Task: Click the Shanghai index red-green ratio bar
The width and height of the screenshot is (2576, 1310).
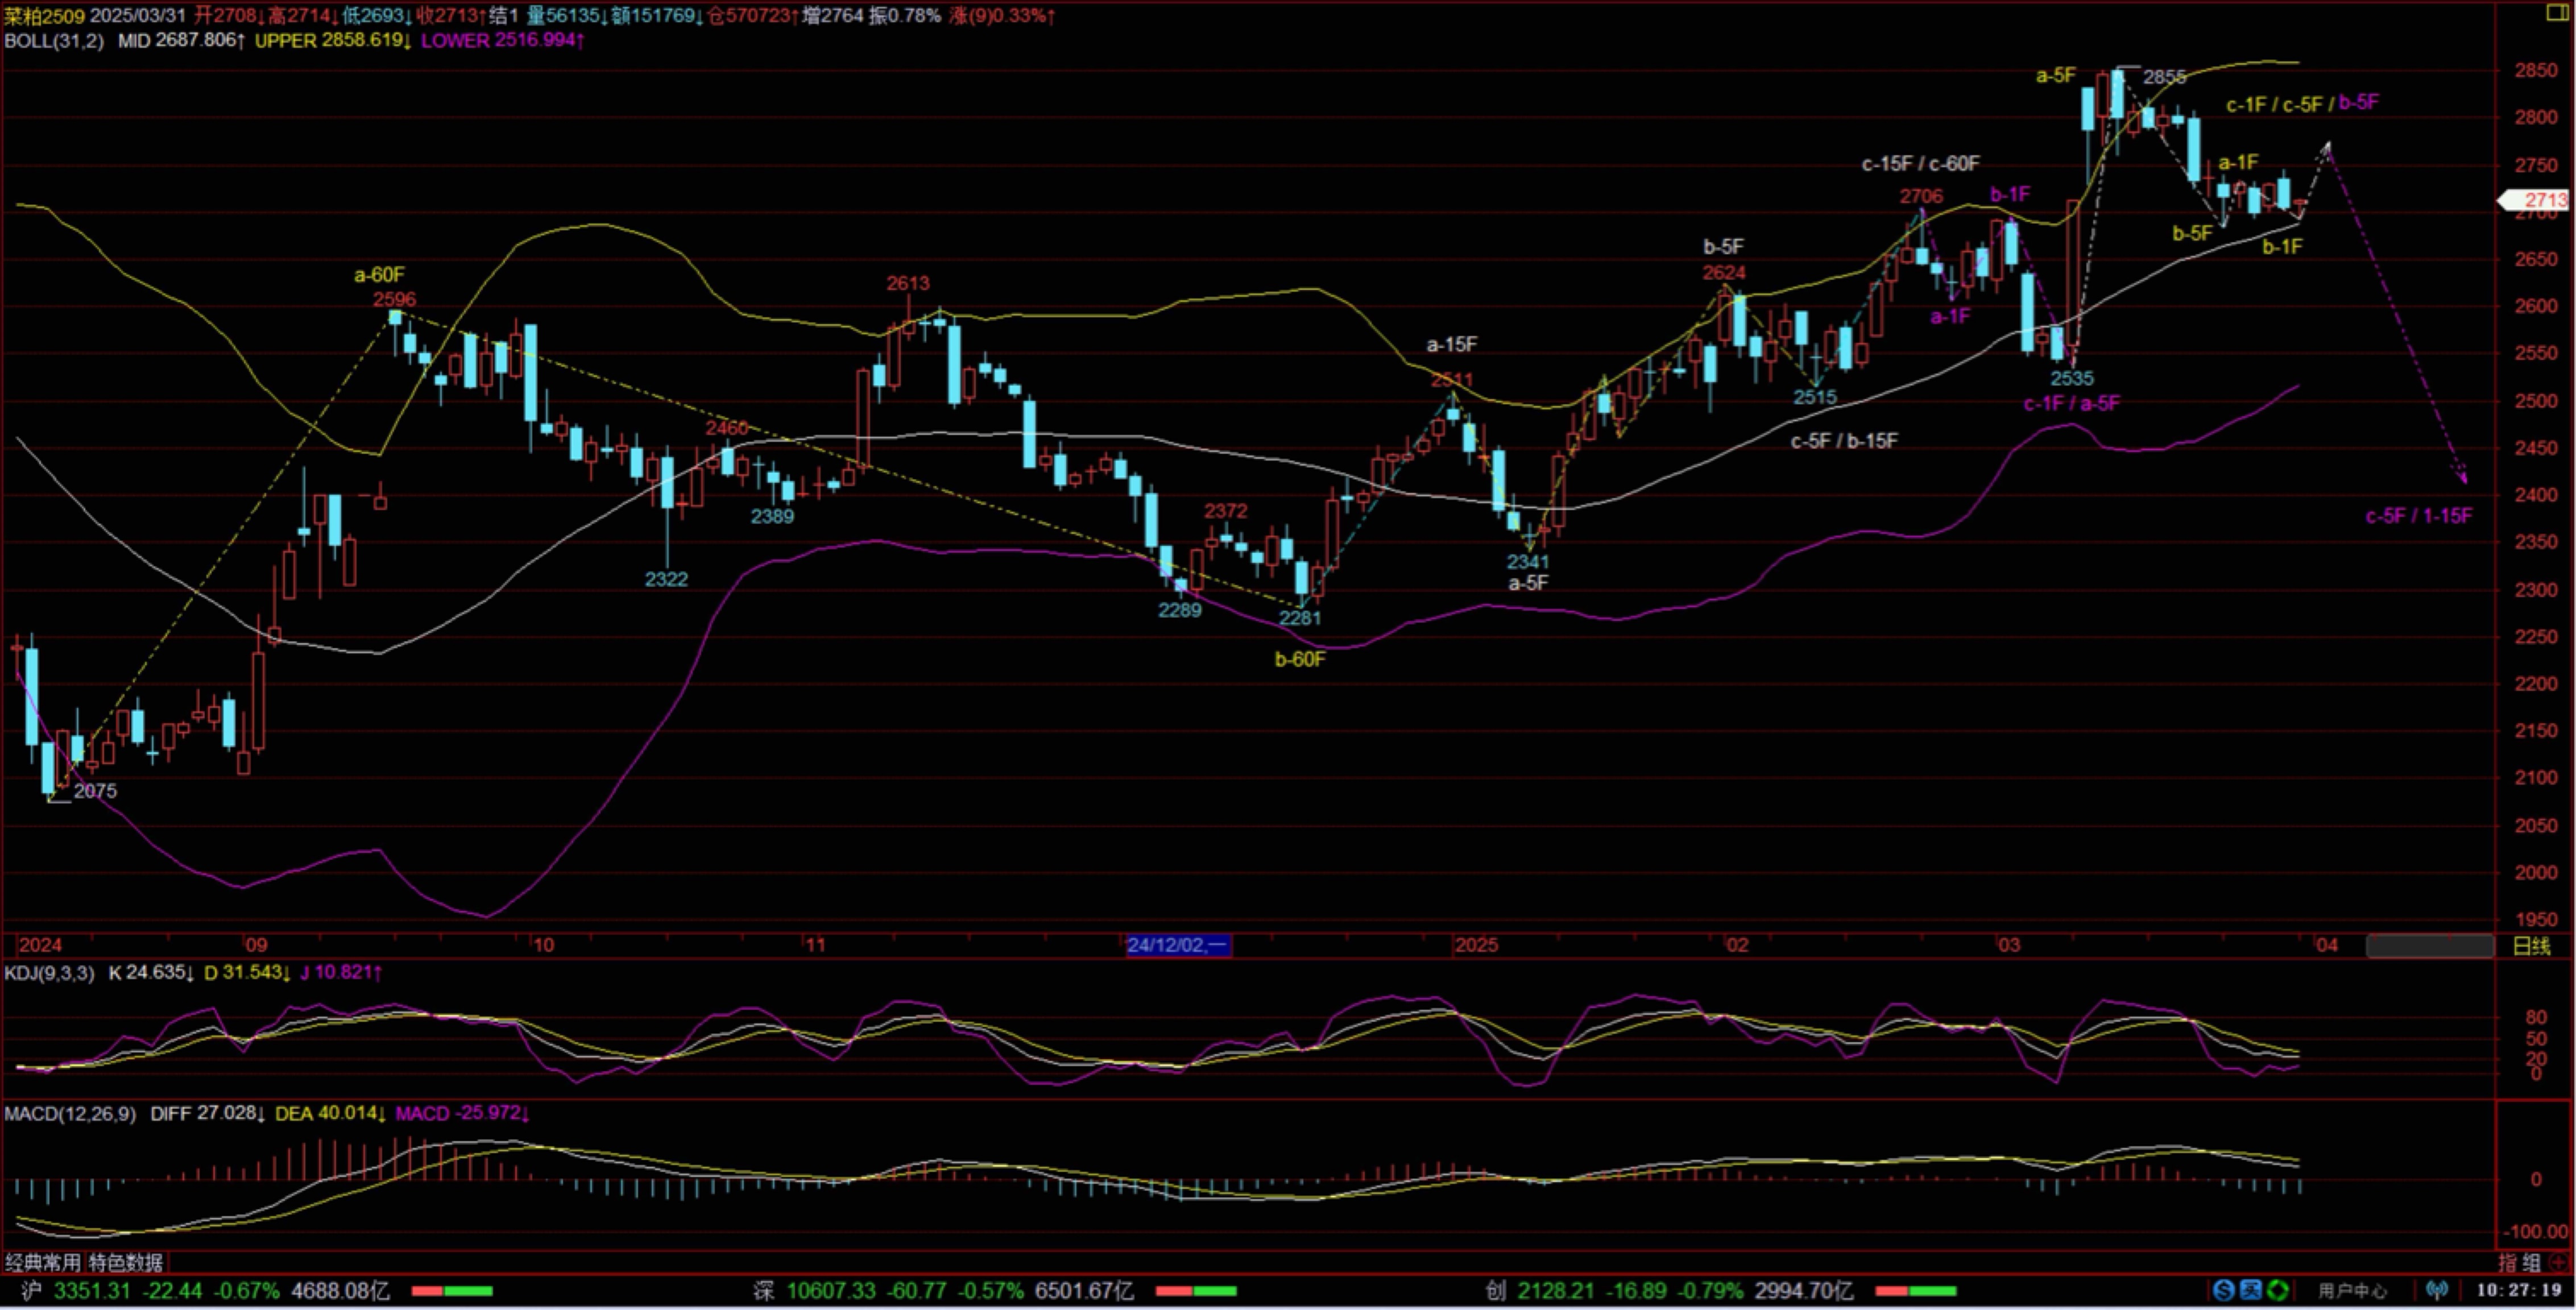Action: pyautogui.click(x=451, y=1291)
